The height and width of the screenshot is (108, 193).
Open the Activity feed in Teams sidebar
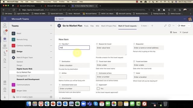point(5,25)
